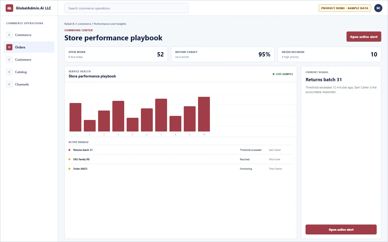This screenshot has width=388, height=242.
Task: Open the SC user avatar
Action: (x=378, y=8)
